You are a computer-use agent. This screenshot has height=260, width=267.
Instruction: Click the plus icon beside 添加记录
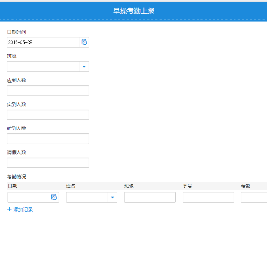coord(9,209)
